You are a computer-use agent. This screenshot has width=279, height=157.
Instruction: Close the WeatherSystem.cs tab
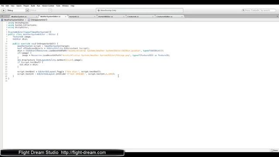click(37, 17)
